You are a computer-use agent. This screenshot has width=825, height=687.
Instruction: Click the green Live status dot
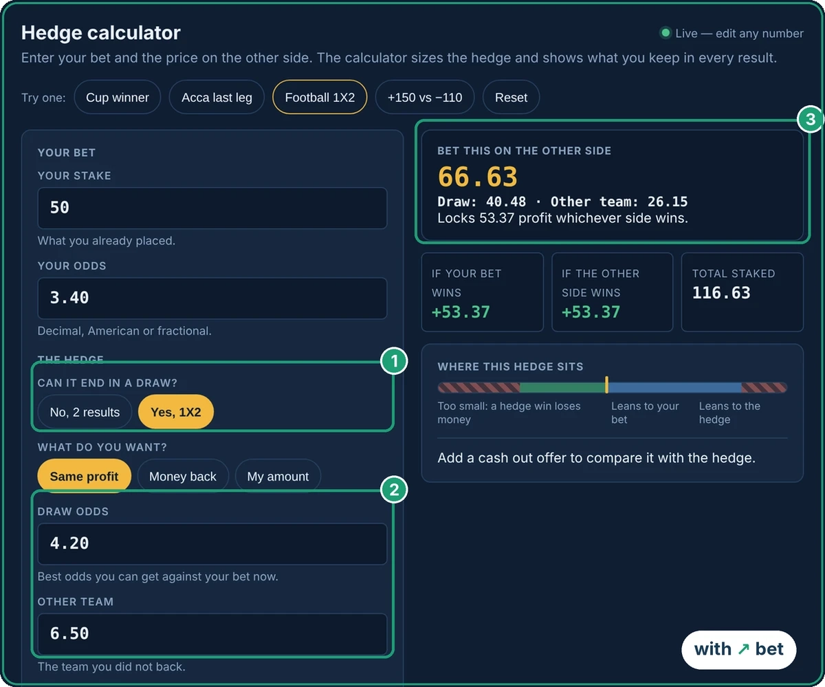(x=665, y=33)
